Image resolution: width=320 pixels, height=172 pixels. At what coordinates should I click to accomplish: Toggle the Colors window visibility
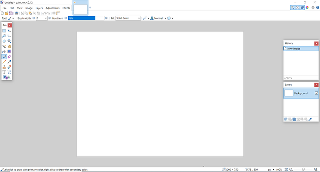click(307, 7)
